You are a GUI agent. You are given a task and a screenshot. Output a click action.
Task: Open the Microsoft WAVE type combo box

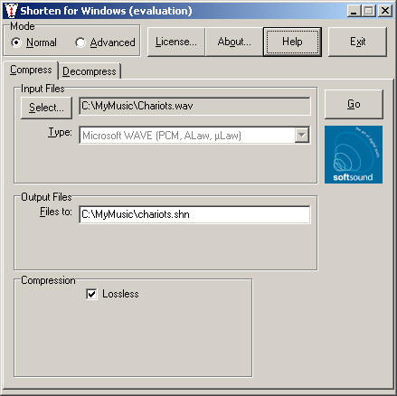click(194, 136)
